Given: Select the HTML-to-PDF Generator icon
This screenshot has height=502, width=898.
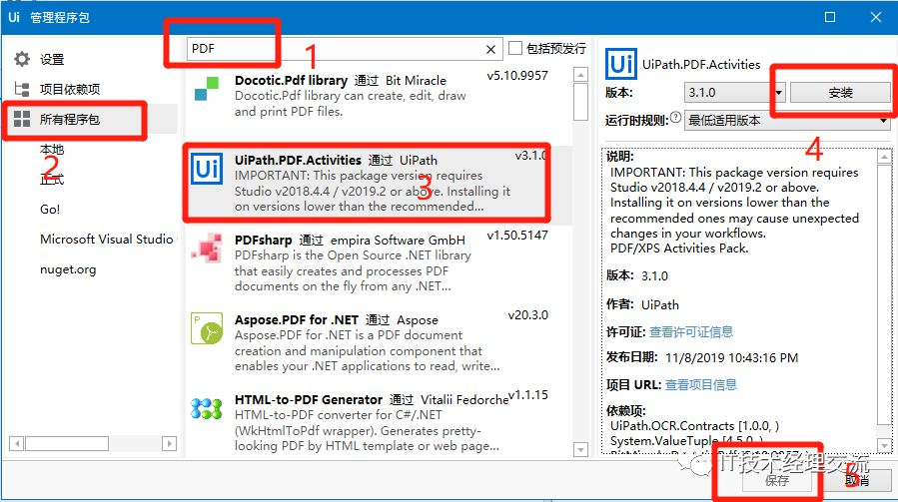Looking at the screenshot, I should point(206,408).
